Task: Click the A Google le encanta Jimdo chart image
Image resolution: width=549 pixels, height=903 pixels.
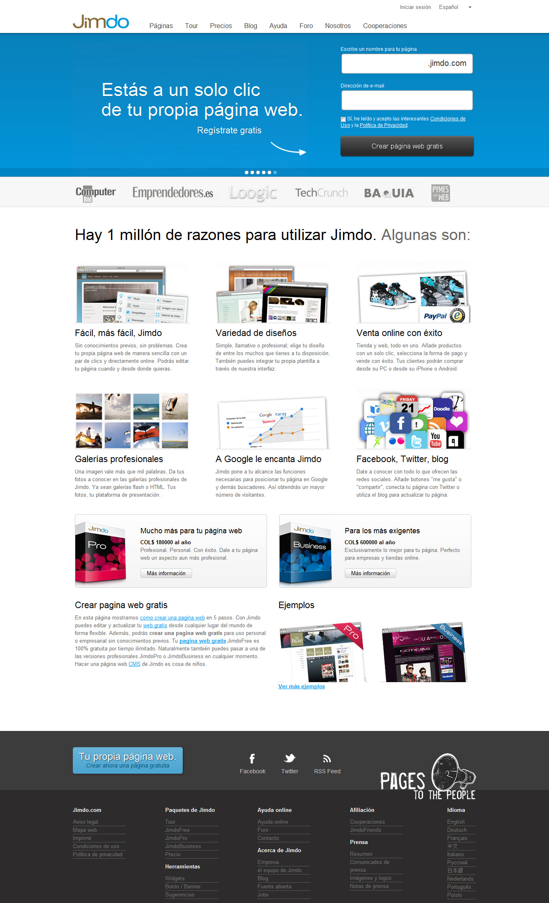Action: [x=272, y=421]
